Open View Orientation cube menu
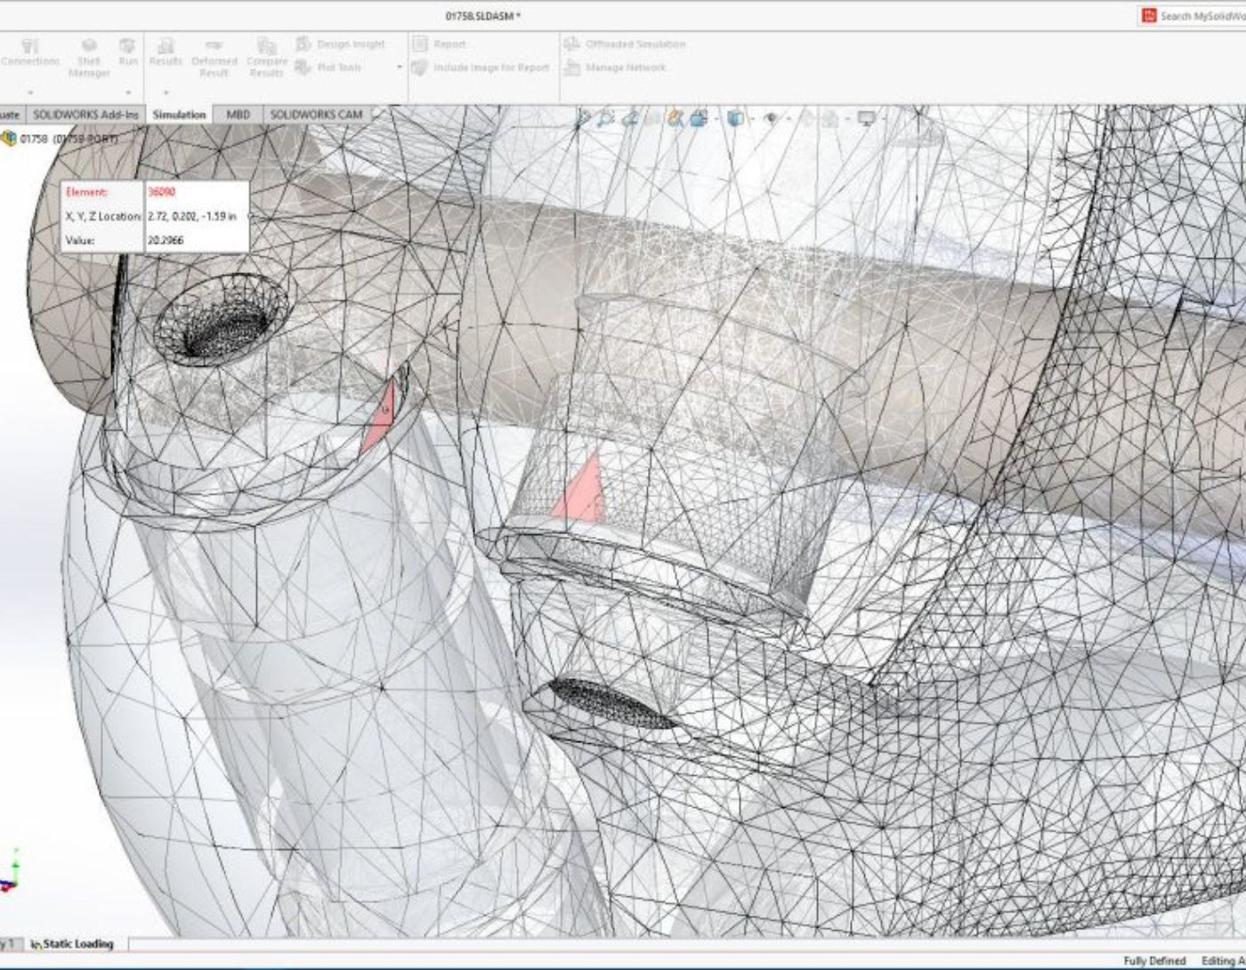 [699, 118]
